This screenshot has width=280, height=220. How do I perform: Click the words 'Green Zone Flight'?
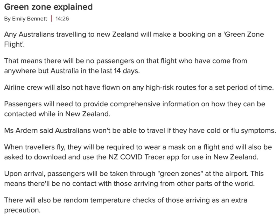pyautogui.click(x=134, y=39)
